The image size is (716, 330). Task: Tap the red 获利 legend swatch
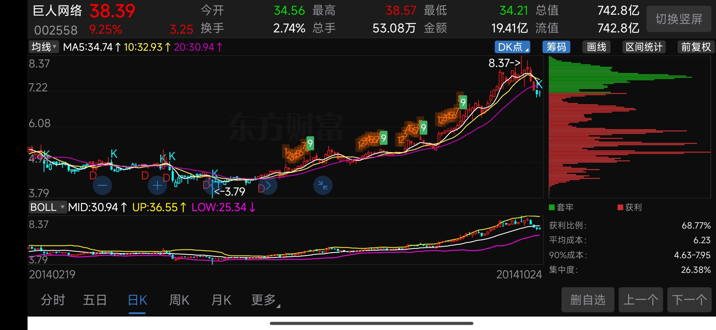(x=621, y=207)
